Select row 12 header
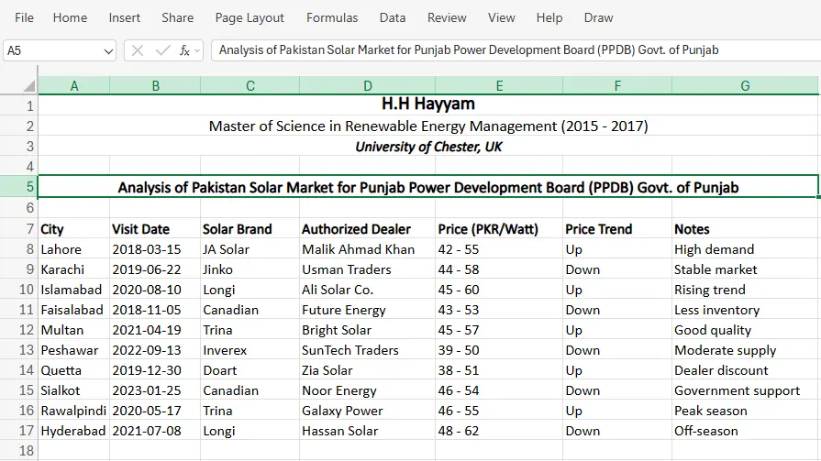The width and height of the screenshot is (821, 461). (x=19, y=330)
